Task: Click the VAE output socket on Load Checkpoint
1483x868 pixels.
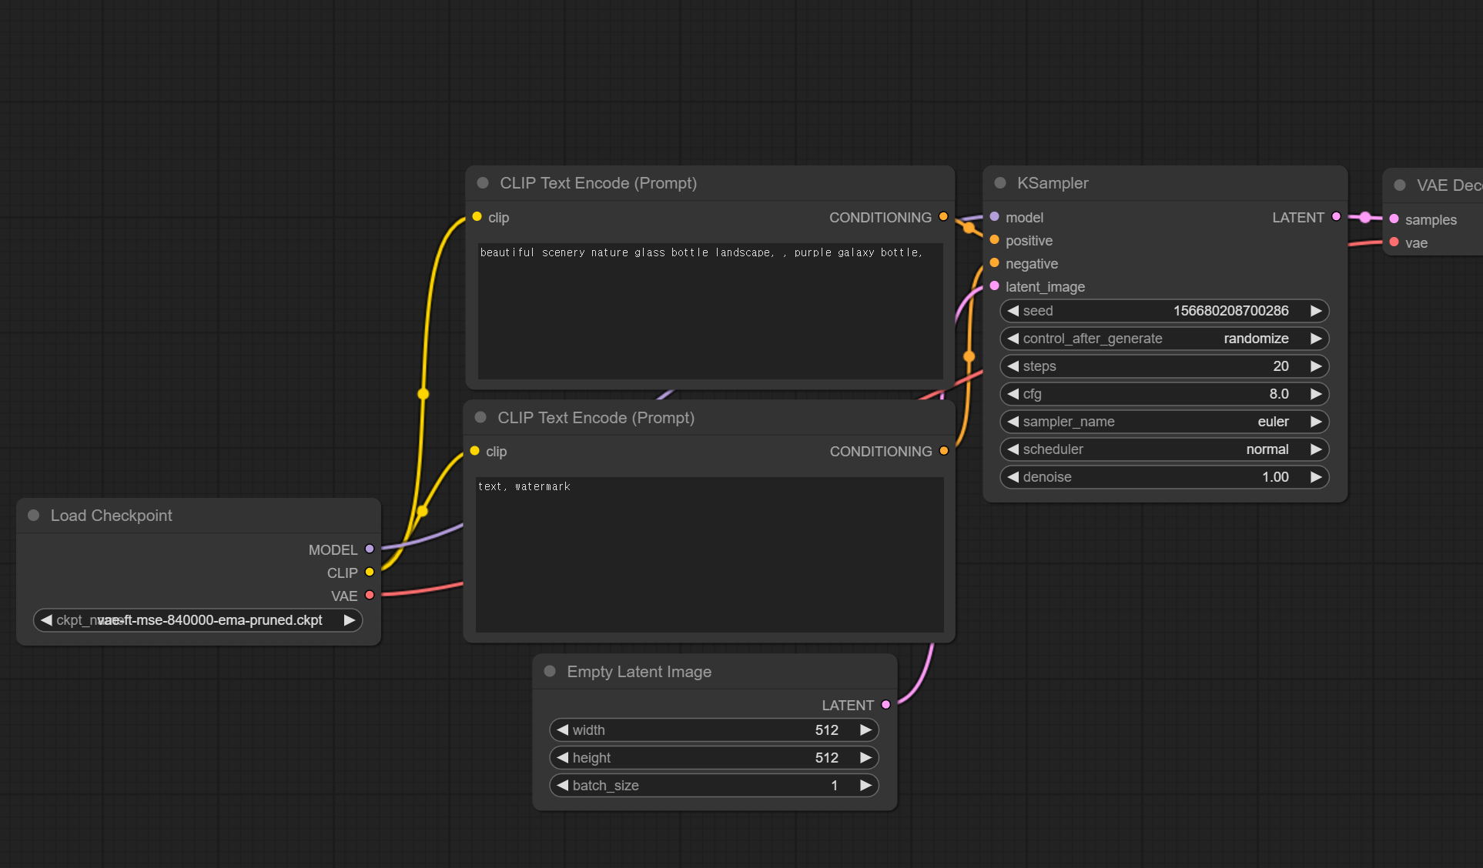Action: tap(370, 596)
